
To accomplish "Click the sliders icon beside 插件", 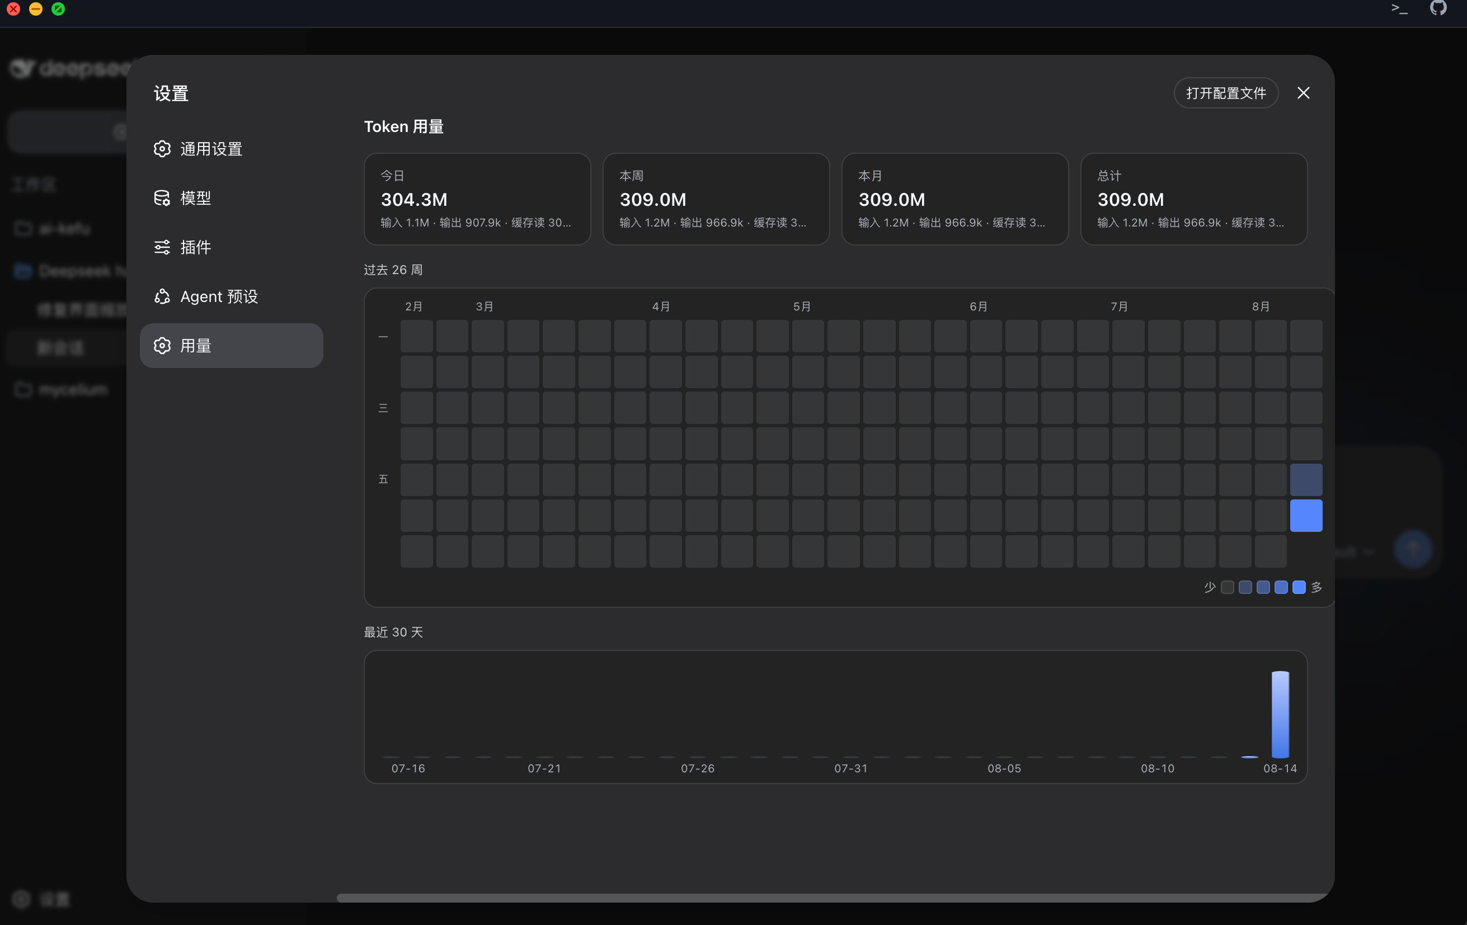I will (162, 247).
